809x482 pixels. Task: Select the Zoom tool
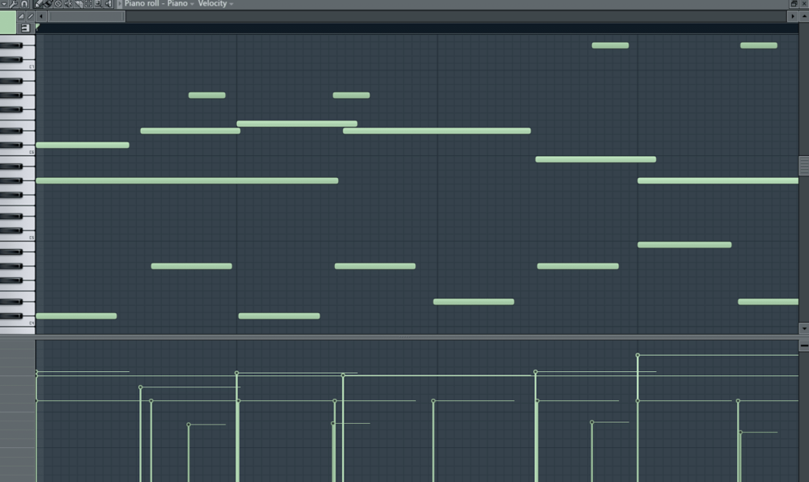click(100, 4)
